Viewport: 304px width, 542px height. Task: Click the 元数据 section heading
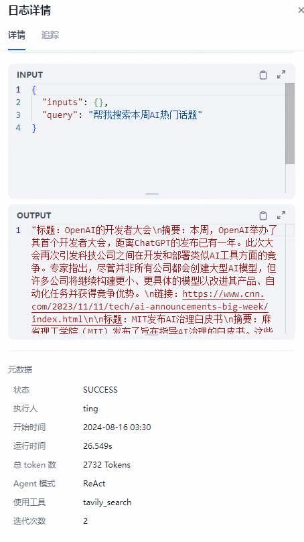tap(20, 370)
